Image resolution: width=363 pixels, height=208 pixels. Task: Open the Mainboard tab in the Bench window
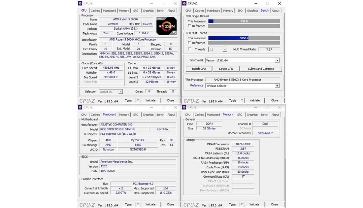click(214, 11)
